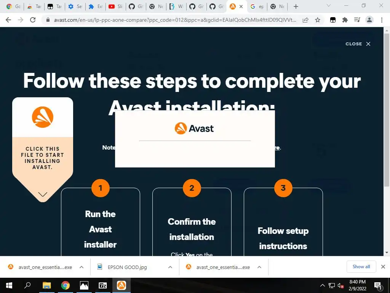Viewport: 390px width, 293px height.
Task: View site lock security info
Action: pos(48,20)
